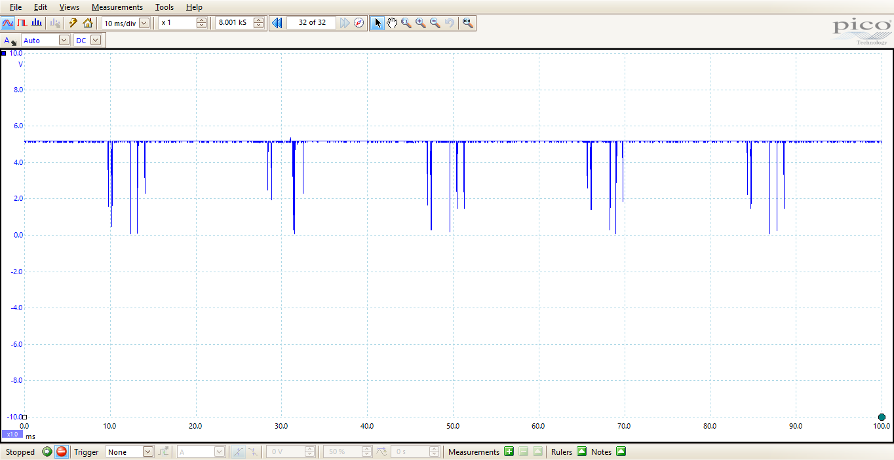This screenshot has width=894, height=460.
Task: Switch to Spectrum mode
Action: pos(37,23)
